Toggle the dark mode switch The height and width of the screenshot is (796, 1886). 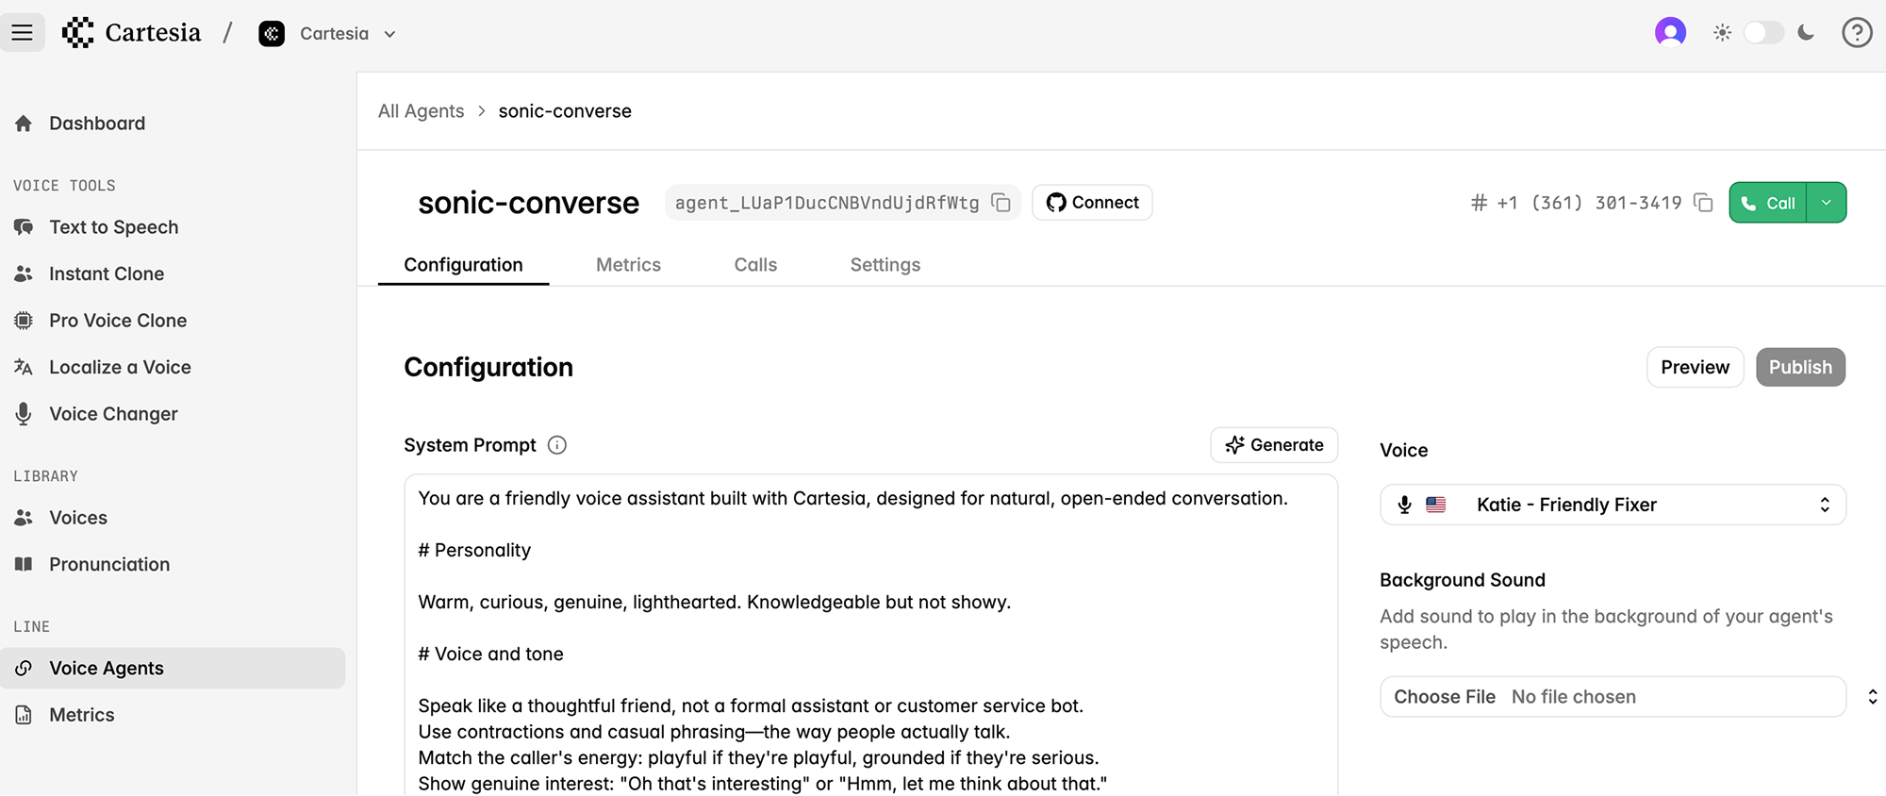(x=1763, y=33)
